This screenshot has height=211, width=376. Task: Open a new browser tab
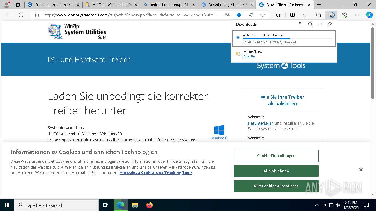[319, 5]
